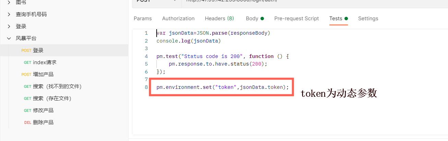Collapse the 风暴平台 folder
448x141 pixels.
pyautogui.click(x=9, y=38)
